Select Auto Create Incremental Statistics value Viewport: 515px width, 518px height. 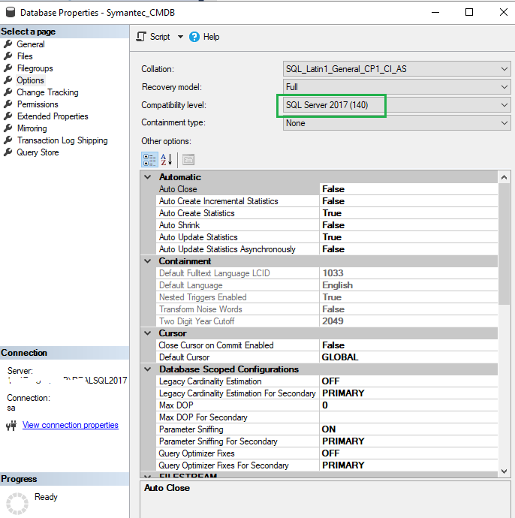[x=408, y=201]
